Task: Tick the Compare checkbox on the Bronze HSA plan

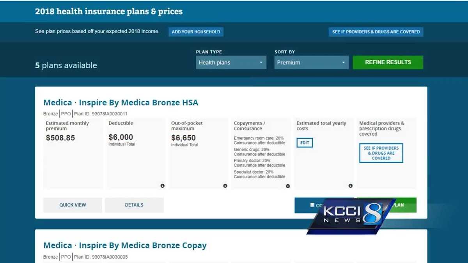Action: [x=312, y=205]
